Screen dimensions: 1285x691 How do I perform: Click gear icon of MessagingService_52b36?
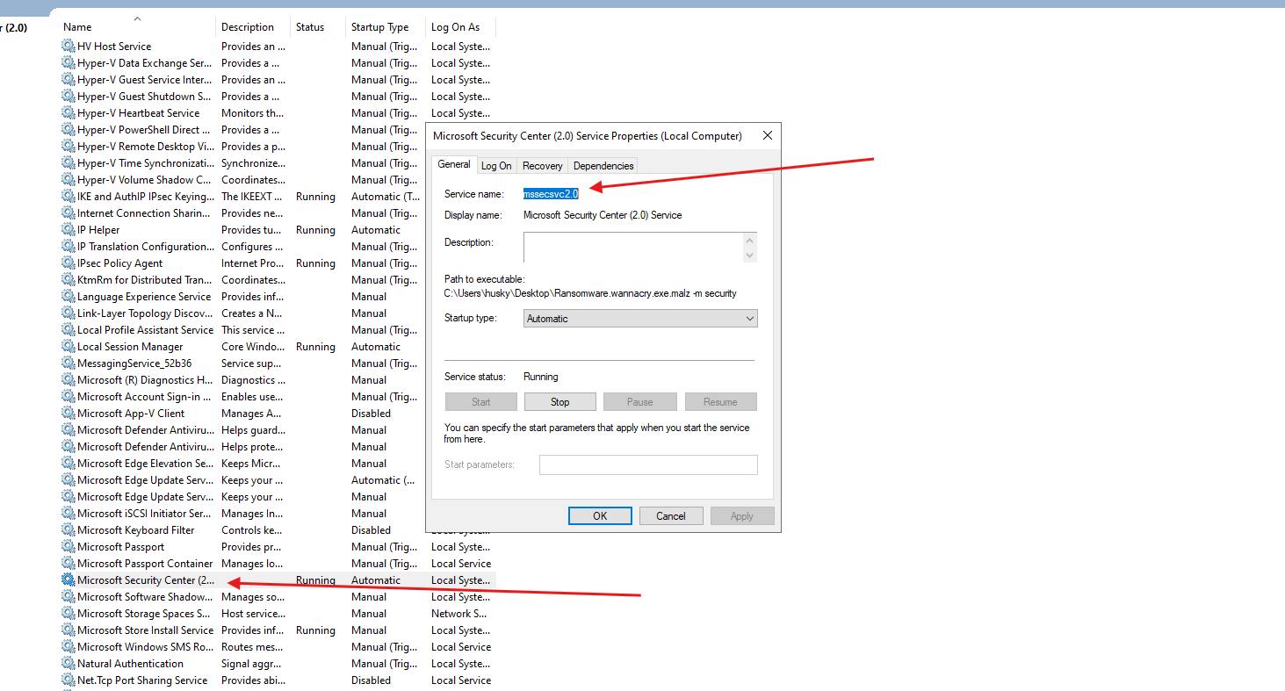pos(68,363)
